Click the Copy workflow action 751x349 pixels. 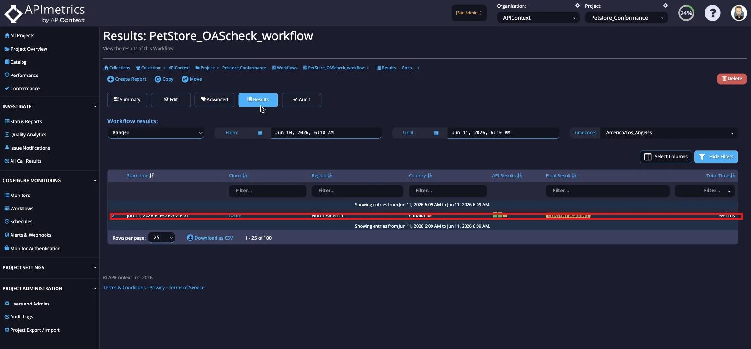click(164, 79)
